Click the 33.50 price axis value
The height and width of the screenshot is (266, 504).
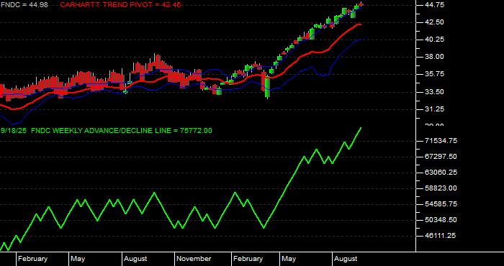[x=434, y=92]
